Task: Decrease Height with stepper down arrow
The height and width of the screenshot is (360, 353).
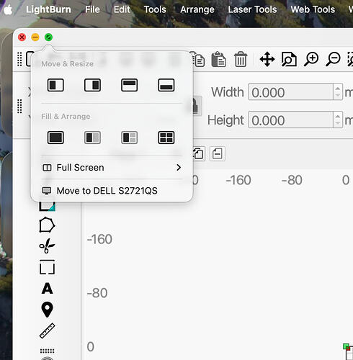Action: 338,123
